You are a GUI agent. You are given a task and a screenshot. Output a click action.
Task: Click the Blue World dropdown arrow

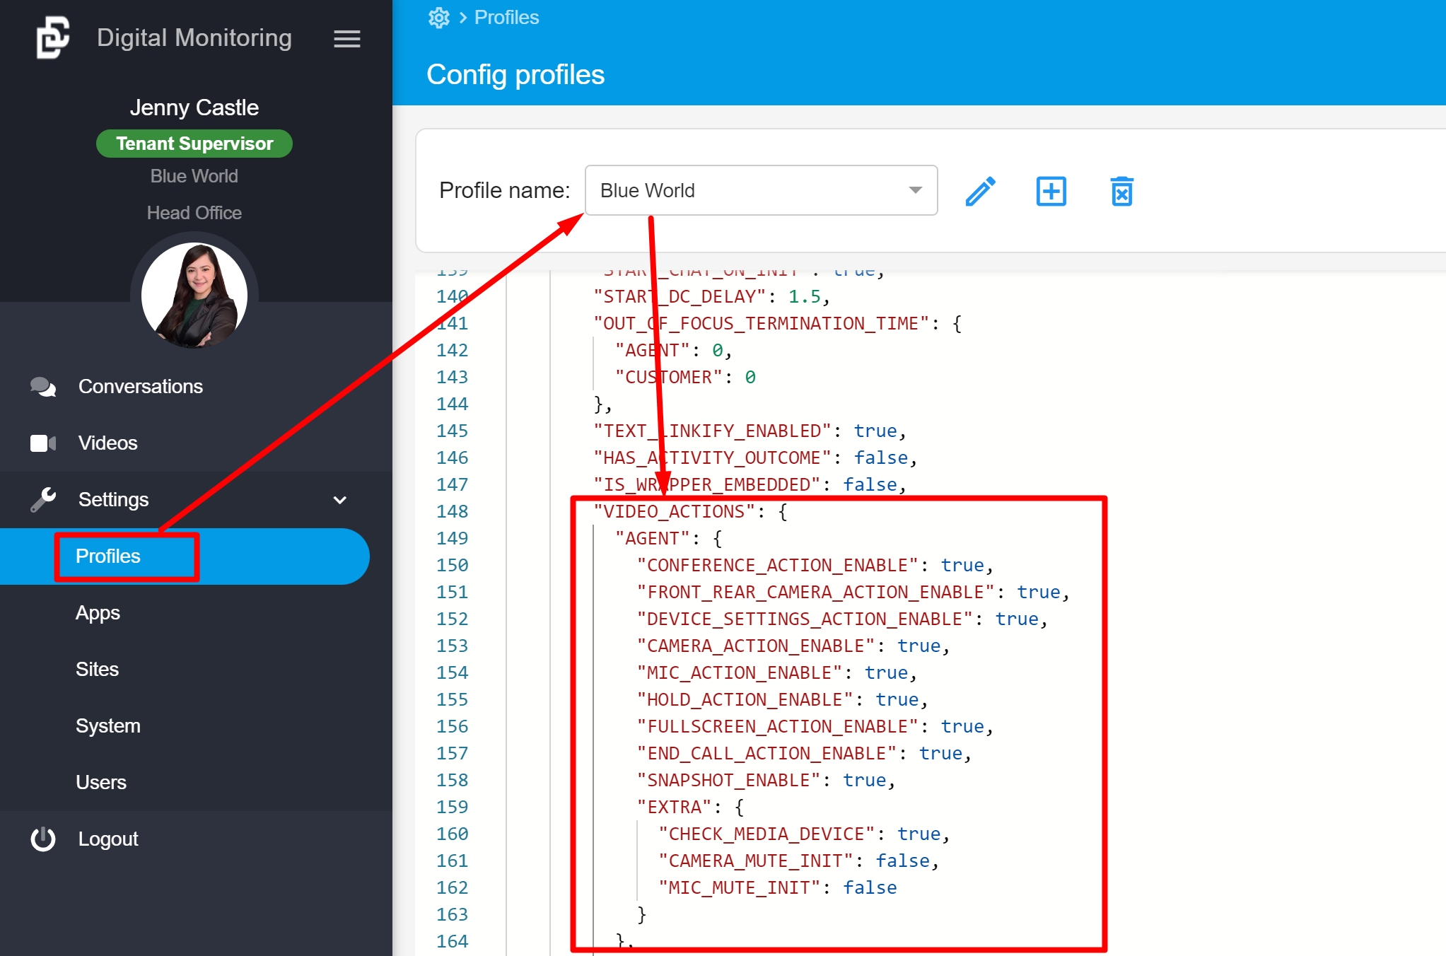[916, 190]
